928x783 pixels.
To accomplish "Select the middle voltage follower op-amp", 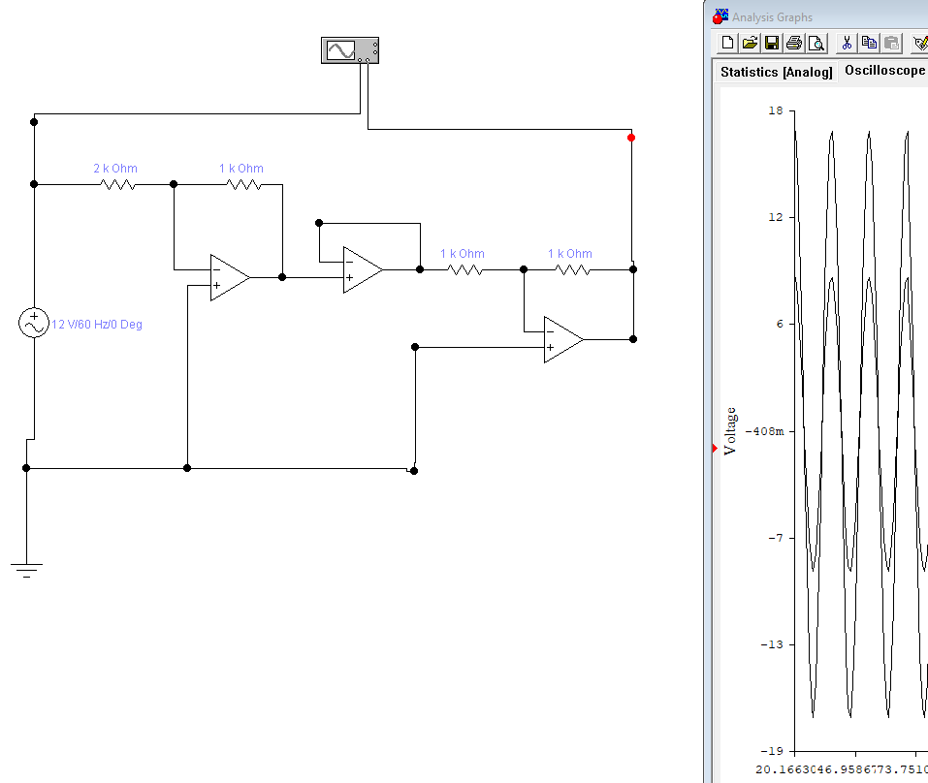I will pyautogui.click(x=362, y=269).
